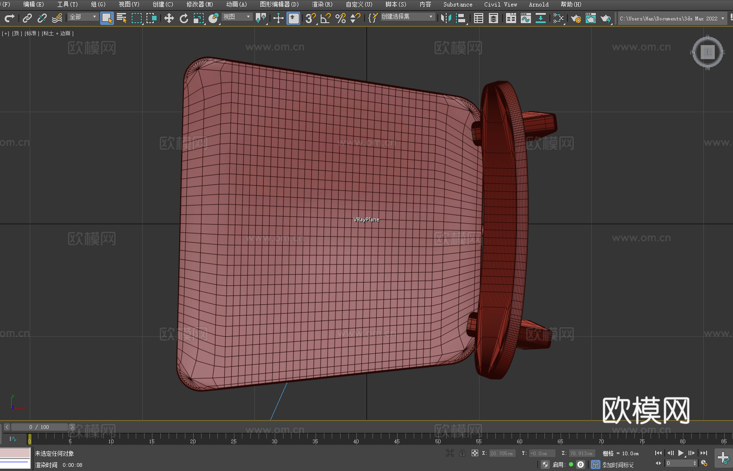The width and height of the screenshot is (733, 471).
Task: Open the 脚本(S) menu
Action: coord(396,4)
